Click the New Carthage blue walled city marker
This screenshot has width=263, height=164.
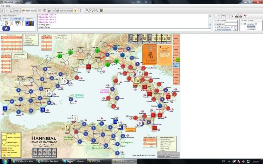tap(43, 110)
